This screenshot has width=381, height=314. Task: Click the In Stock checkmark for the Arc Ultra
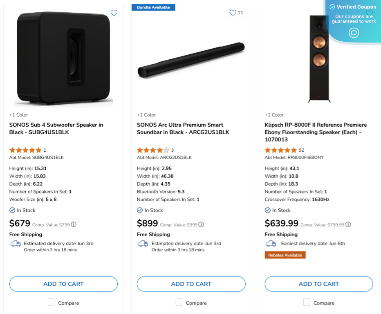click(x=139, y=210)
